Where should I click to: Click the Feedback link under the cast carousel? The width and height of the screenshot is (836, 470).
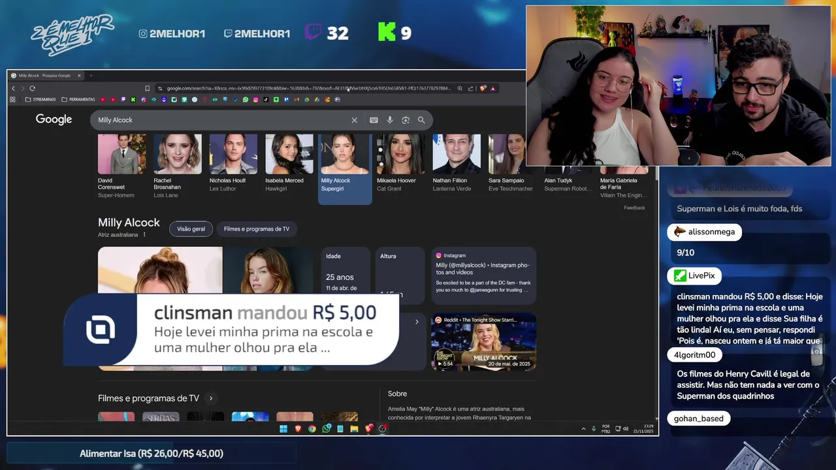point(634,208)
